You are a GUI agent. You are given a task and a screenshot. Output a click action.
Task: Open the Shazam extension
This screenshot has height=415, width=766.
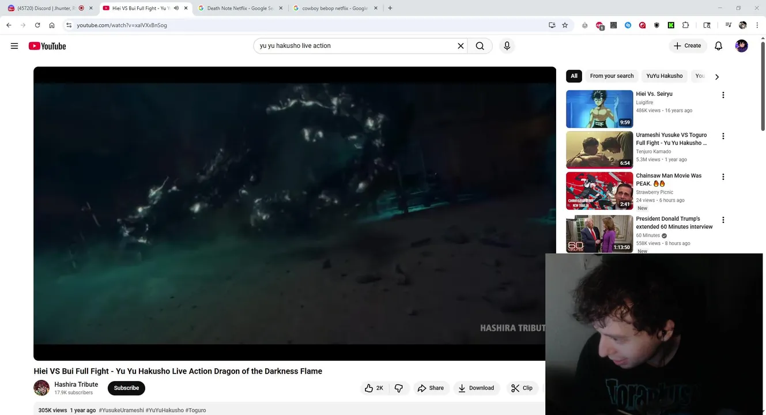628,25
